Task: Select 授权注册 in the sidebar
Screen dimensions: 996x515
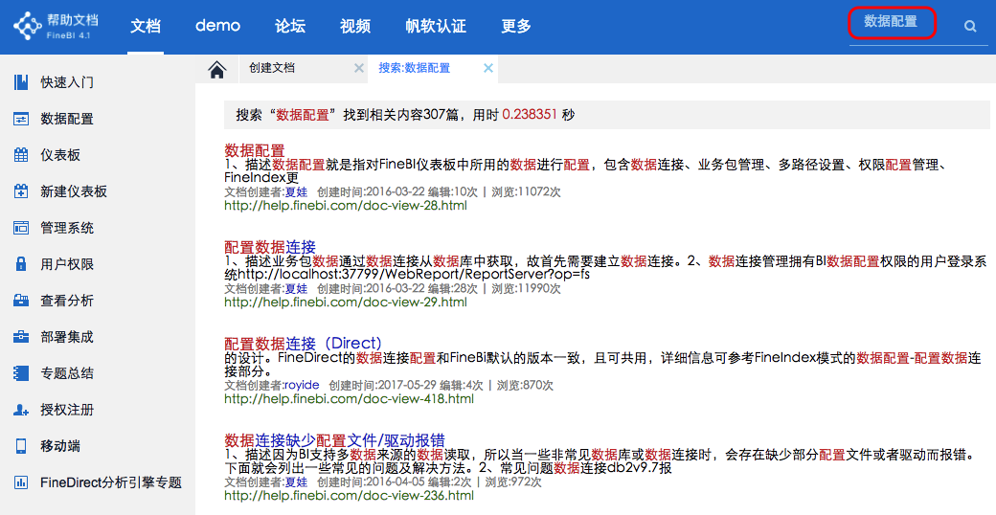Action: coord(67,410)
